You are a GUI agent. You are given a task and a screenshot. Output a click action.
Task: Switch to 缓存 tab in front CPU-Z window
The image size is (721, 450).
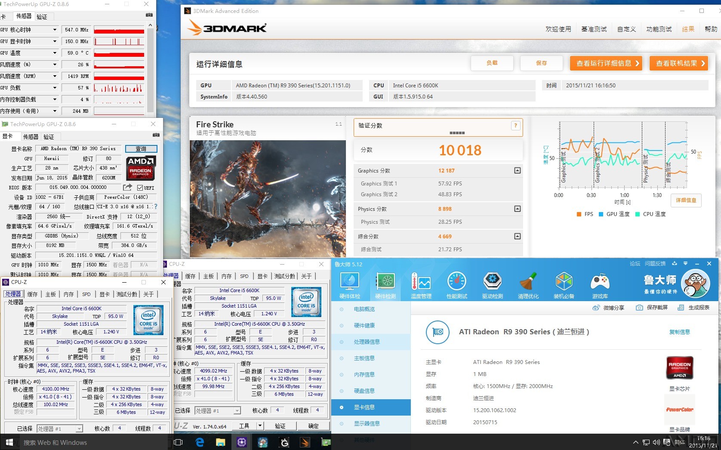point(32,294)
